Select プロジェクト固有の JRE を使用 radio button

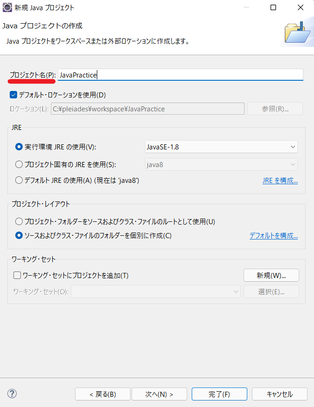[19, 164]
